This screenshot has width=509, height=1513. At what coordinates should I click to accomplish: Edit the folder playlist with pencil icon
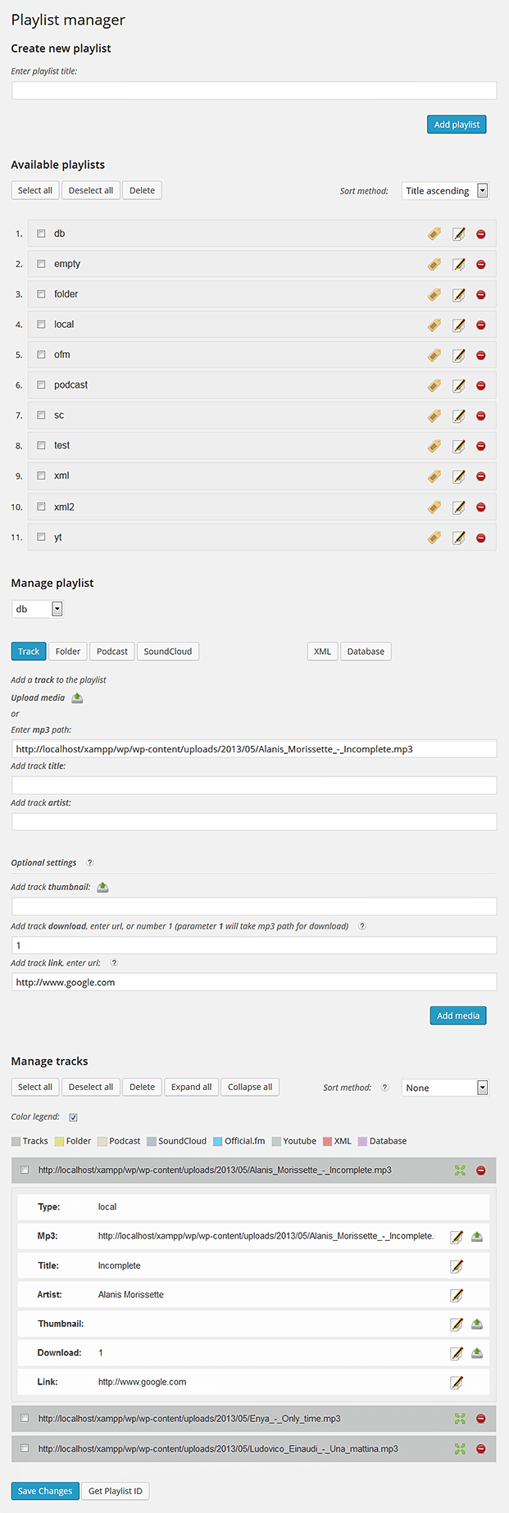coord(459,294)
